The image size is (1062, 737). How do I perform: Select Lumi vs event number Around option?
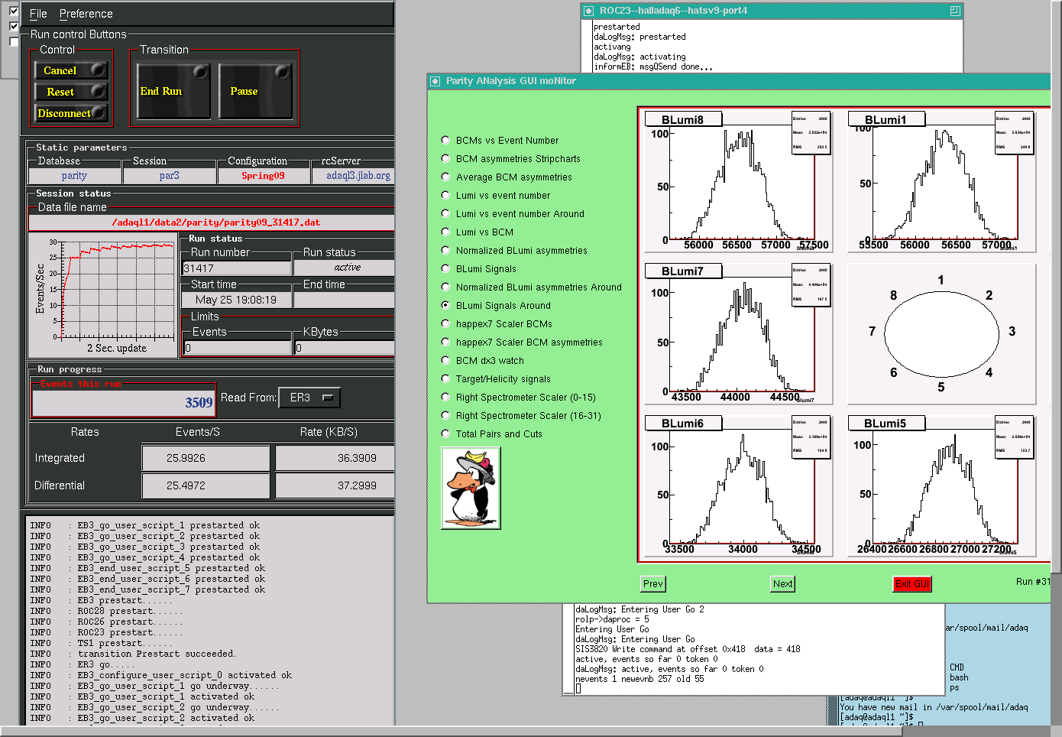coord(445,213)
